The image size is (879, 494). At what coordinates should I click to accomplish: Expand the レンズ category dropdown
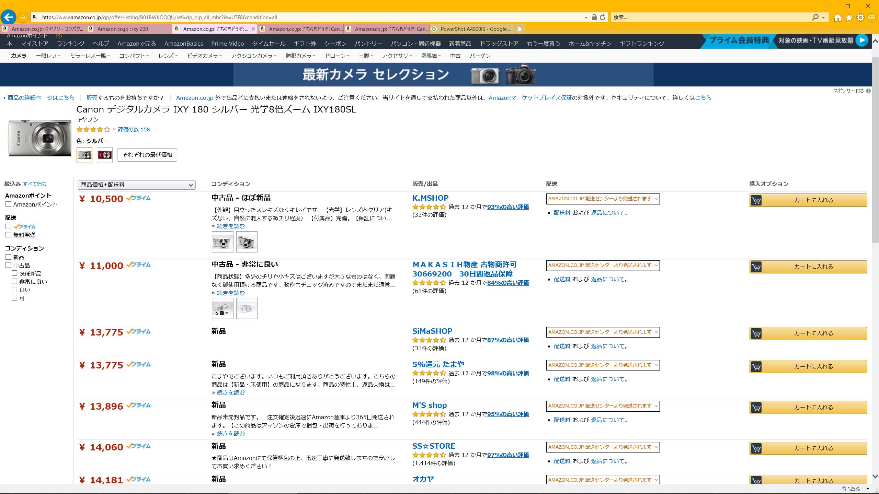(168, 56)
